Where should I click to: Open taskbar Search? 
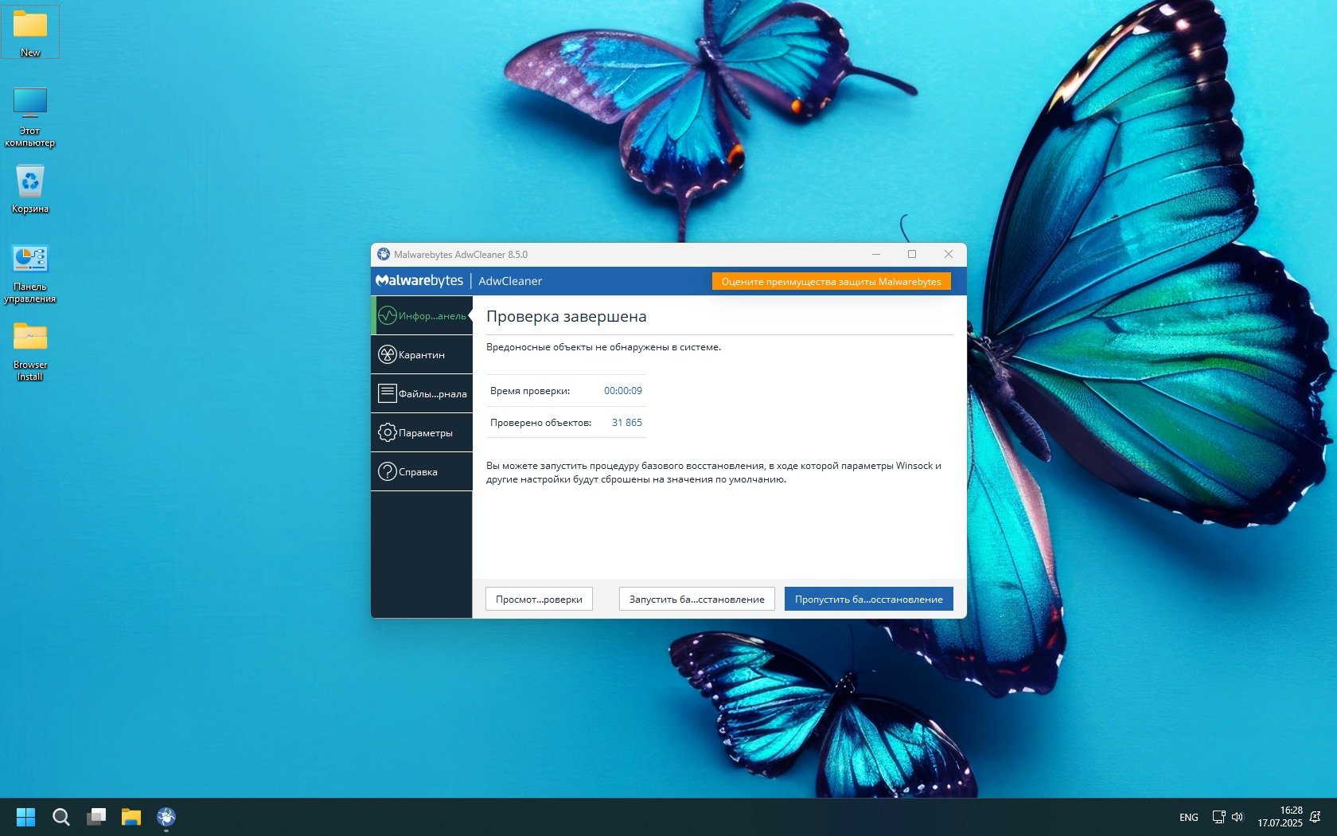coord(60,817)
